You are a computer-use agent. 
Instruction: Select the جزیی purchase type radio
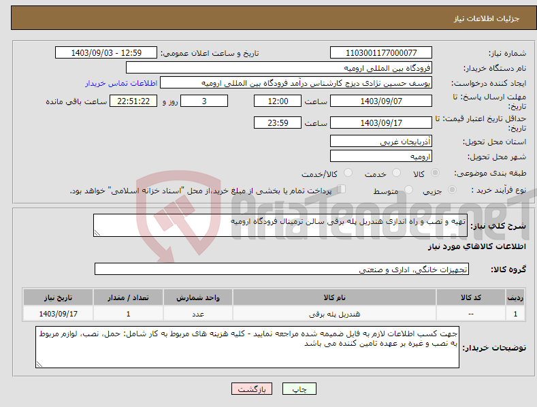pos(452,189)
